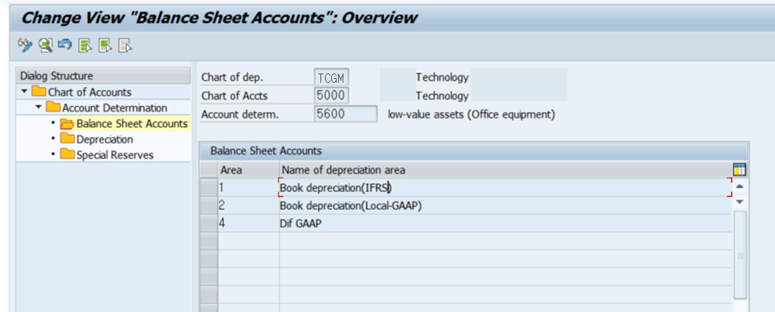This screenshot has height=312, width=775.
Task: Click the Select Block toolbar icon
Action: [x=105, y=45]
